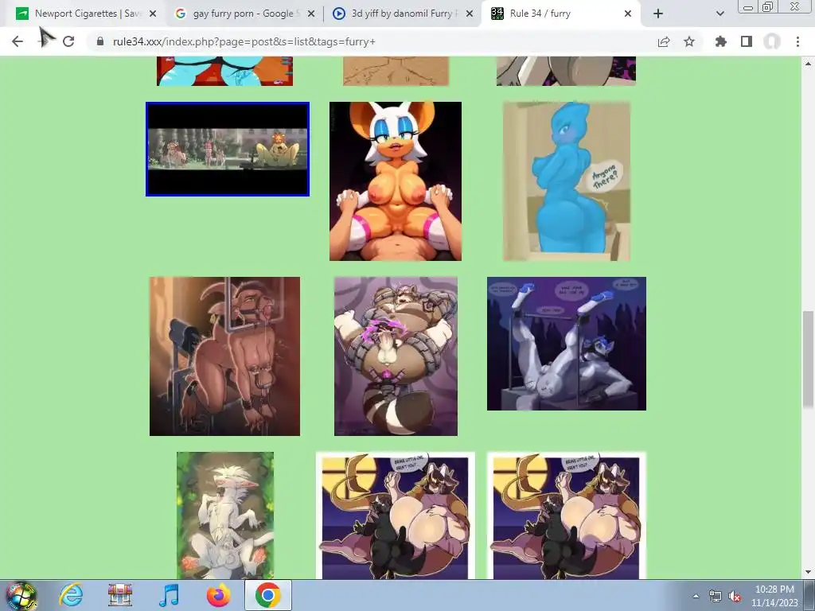Viewport: 815px width, 611px height.
Task: Open a new tab with the plus button
Action: [x=658, y=14]
